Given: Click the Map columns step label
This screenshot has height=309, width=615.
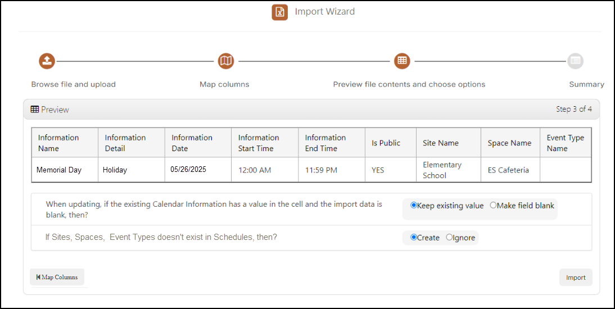Looking at the screenshot, I should pyautogui.click(x=224, y=84).
